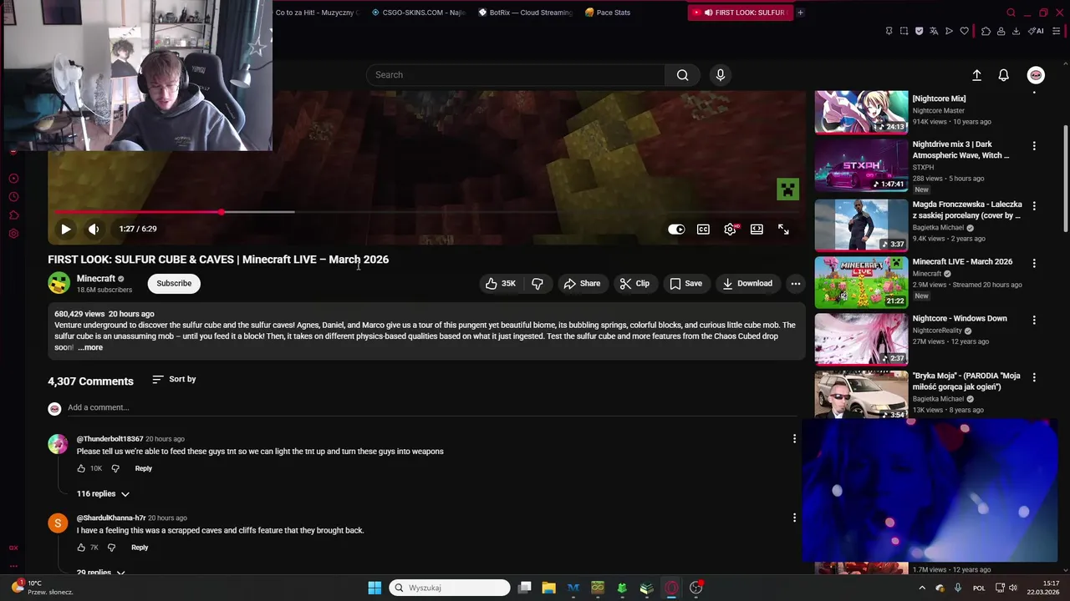The height and width of the screenshot is (601, 1070).
Task: Download the video
Action: point(747,284)
